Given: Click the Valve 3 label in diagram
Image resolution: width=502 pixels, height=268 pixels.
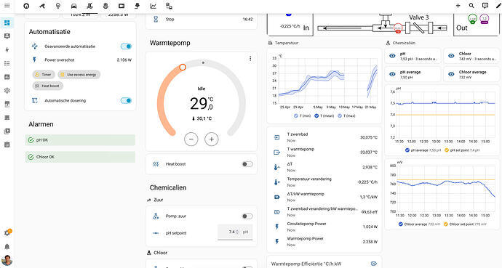Looking at the screenshot, I should click(419, 17).
